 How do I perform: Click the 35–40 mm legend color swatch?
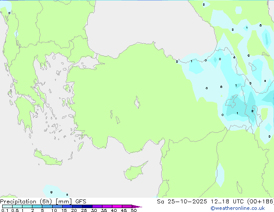[107, 206]
